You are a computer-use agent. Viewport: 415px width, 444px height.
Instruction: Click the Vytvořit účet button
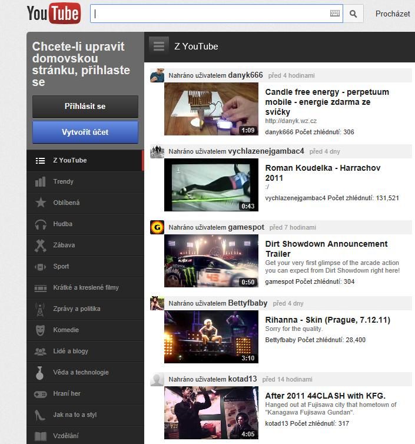coord(85,132)
